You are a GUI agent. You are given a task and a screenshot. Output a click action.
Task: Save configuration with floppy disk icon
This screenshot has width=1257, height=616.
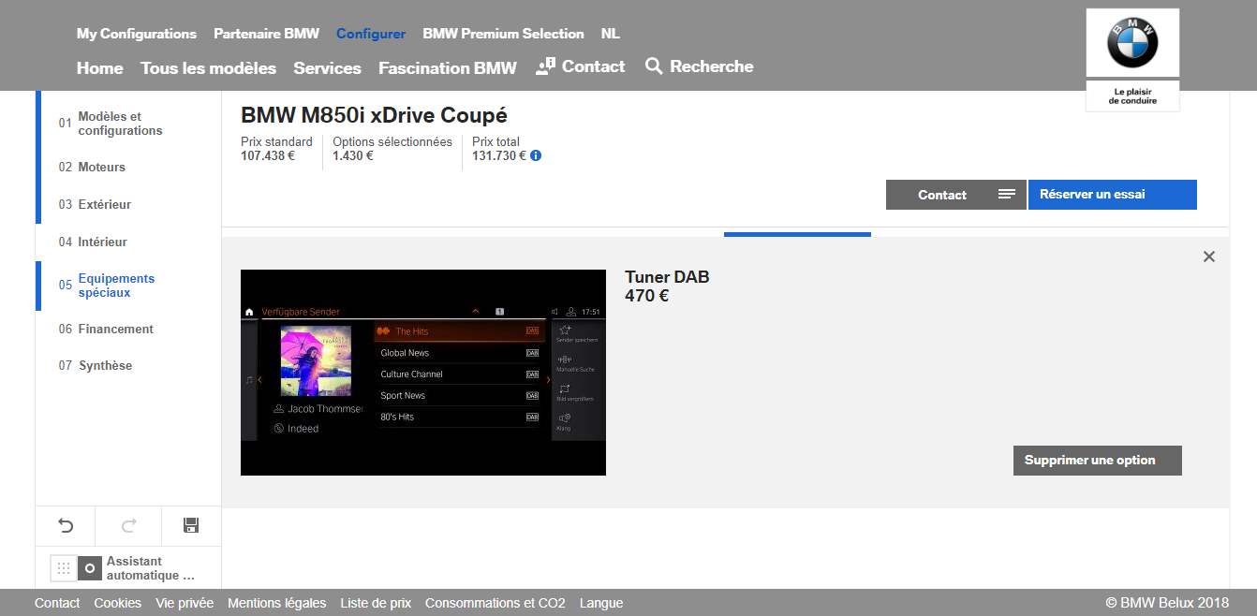point(191,525)
